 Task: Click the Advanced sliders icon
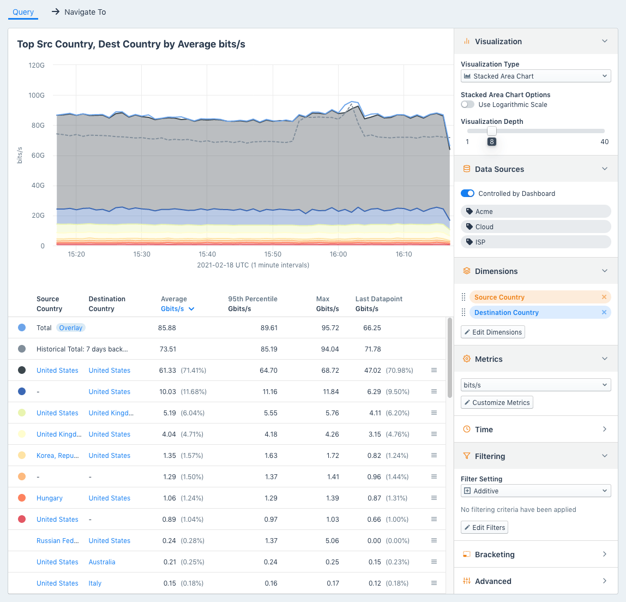pos(466,581)
